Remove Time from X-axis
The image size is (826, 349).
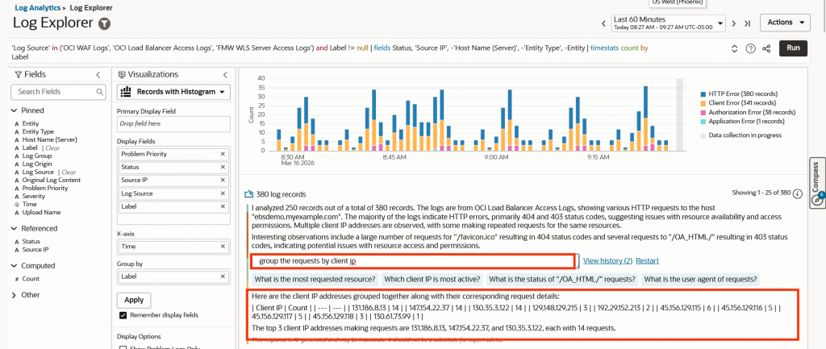tap(223, 246)
